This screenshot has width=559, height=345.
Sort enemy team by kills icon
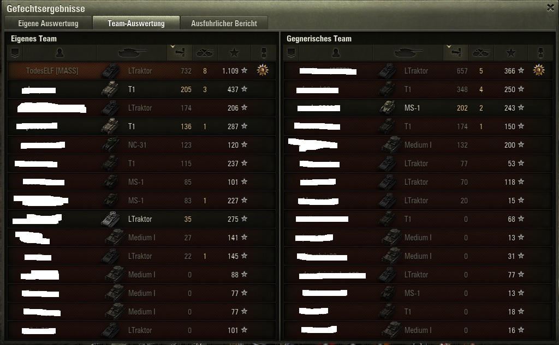pos(481,53)
